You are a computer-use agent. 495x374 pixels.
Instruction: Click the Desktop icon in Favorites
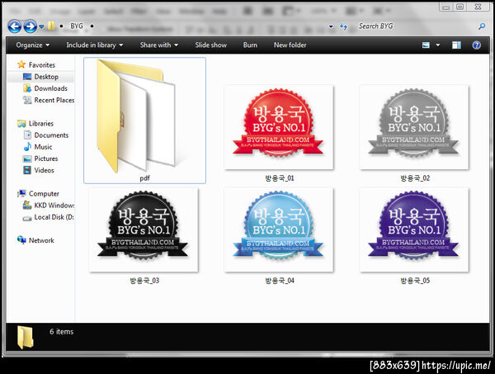click(27, 77)
